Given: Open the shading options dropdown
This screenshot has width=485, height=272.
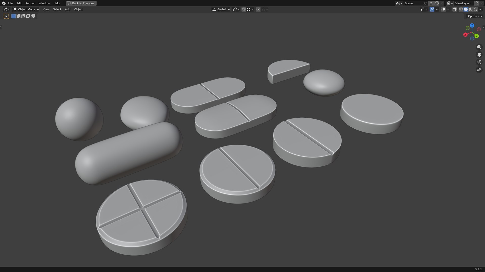Looking at the screenshot, I should pos(480,9).
